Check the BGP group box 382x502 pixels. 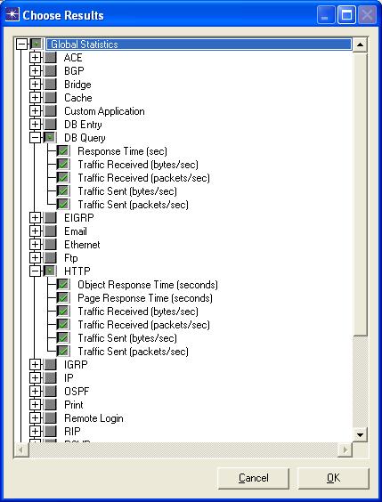click(50, 70)
